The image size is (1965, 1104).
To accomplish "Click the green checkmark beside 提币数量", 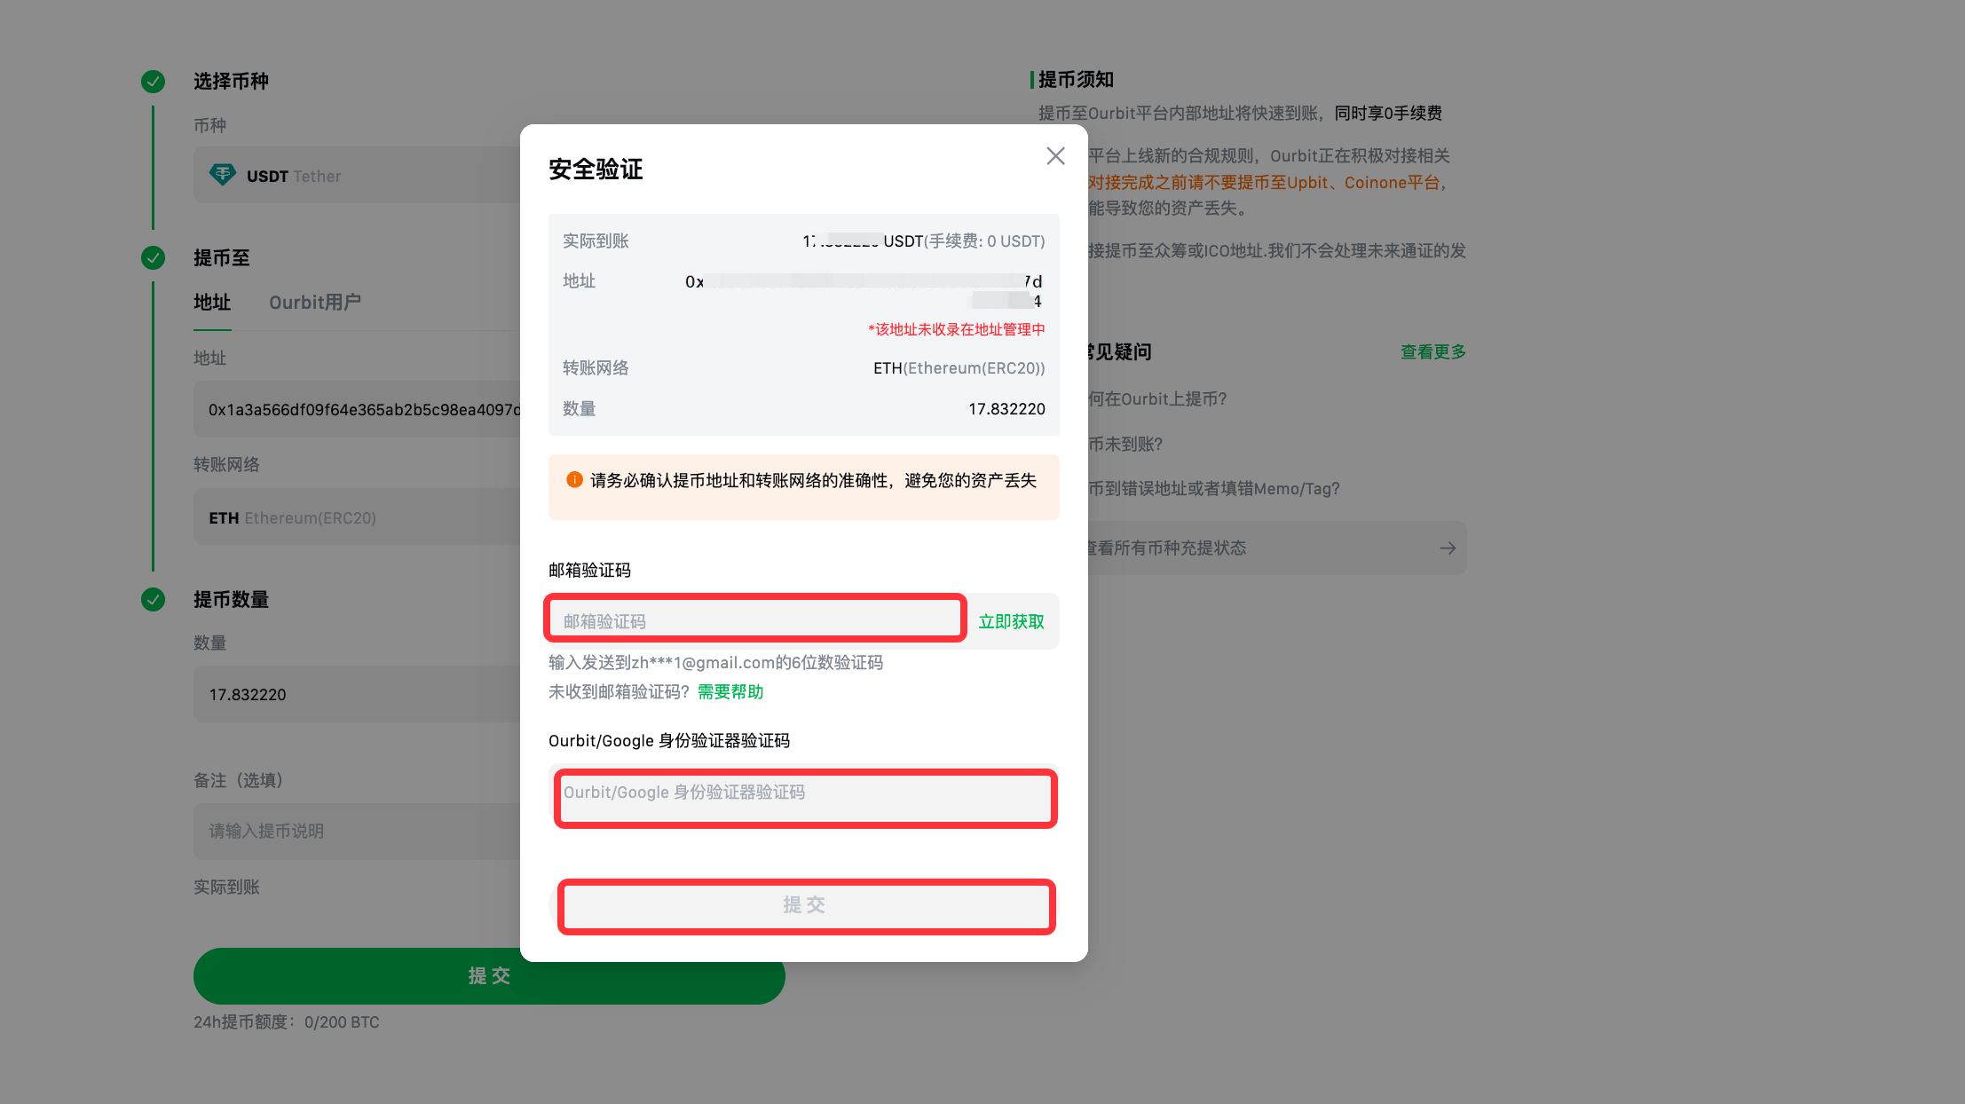I will coord(153,600).
